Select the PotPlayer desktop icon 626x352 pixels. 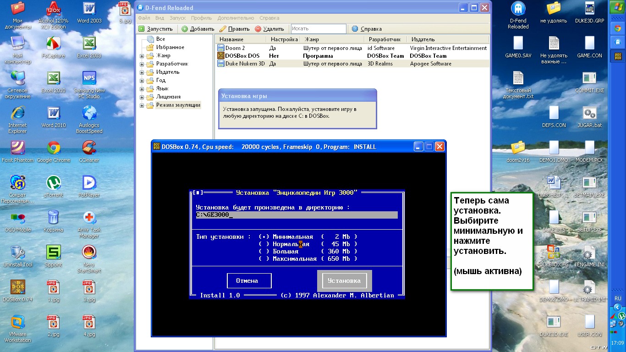click(89, 187)
